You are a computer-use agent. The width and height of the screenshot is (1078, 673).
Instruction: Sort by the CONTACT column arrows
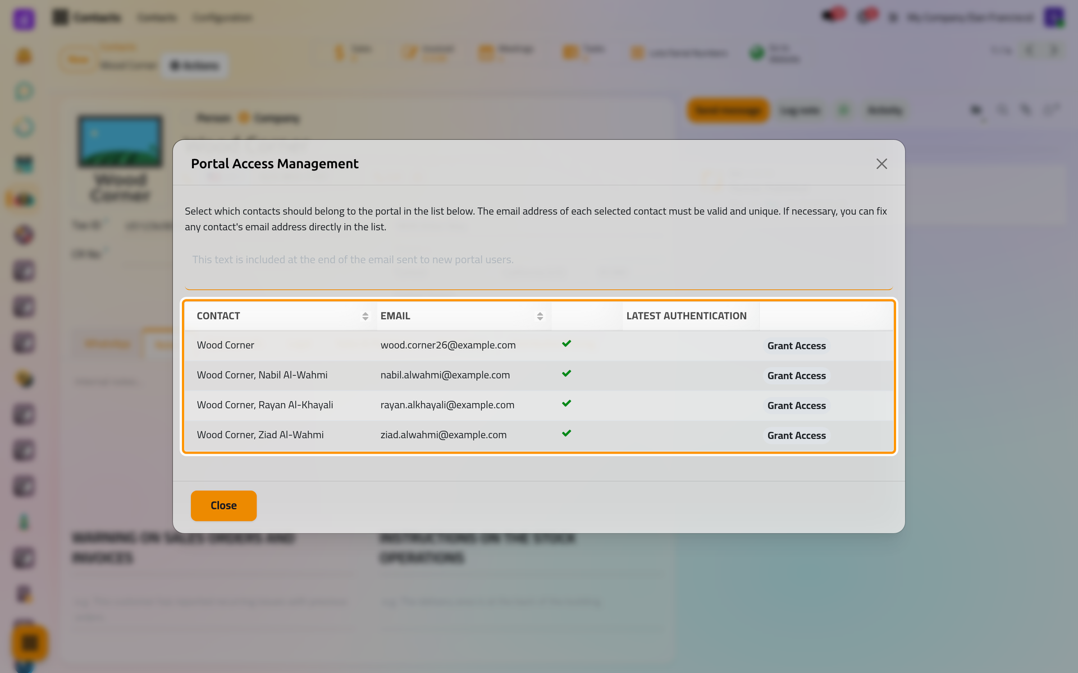[x=365, y=316]
